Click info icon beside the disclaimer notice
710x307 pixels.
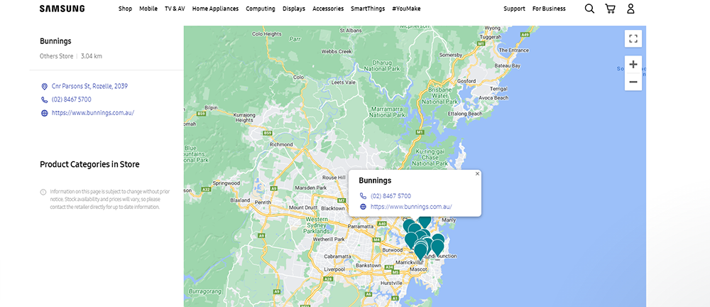click(x=43, y=192)
